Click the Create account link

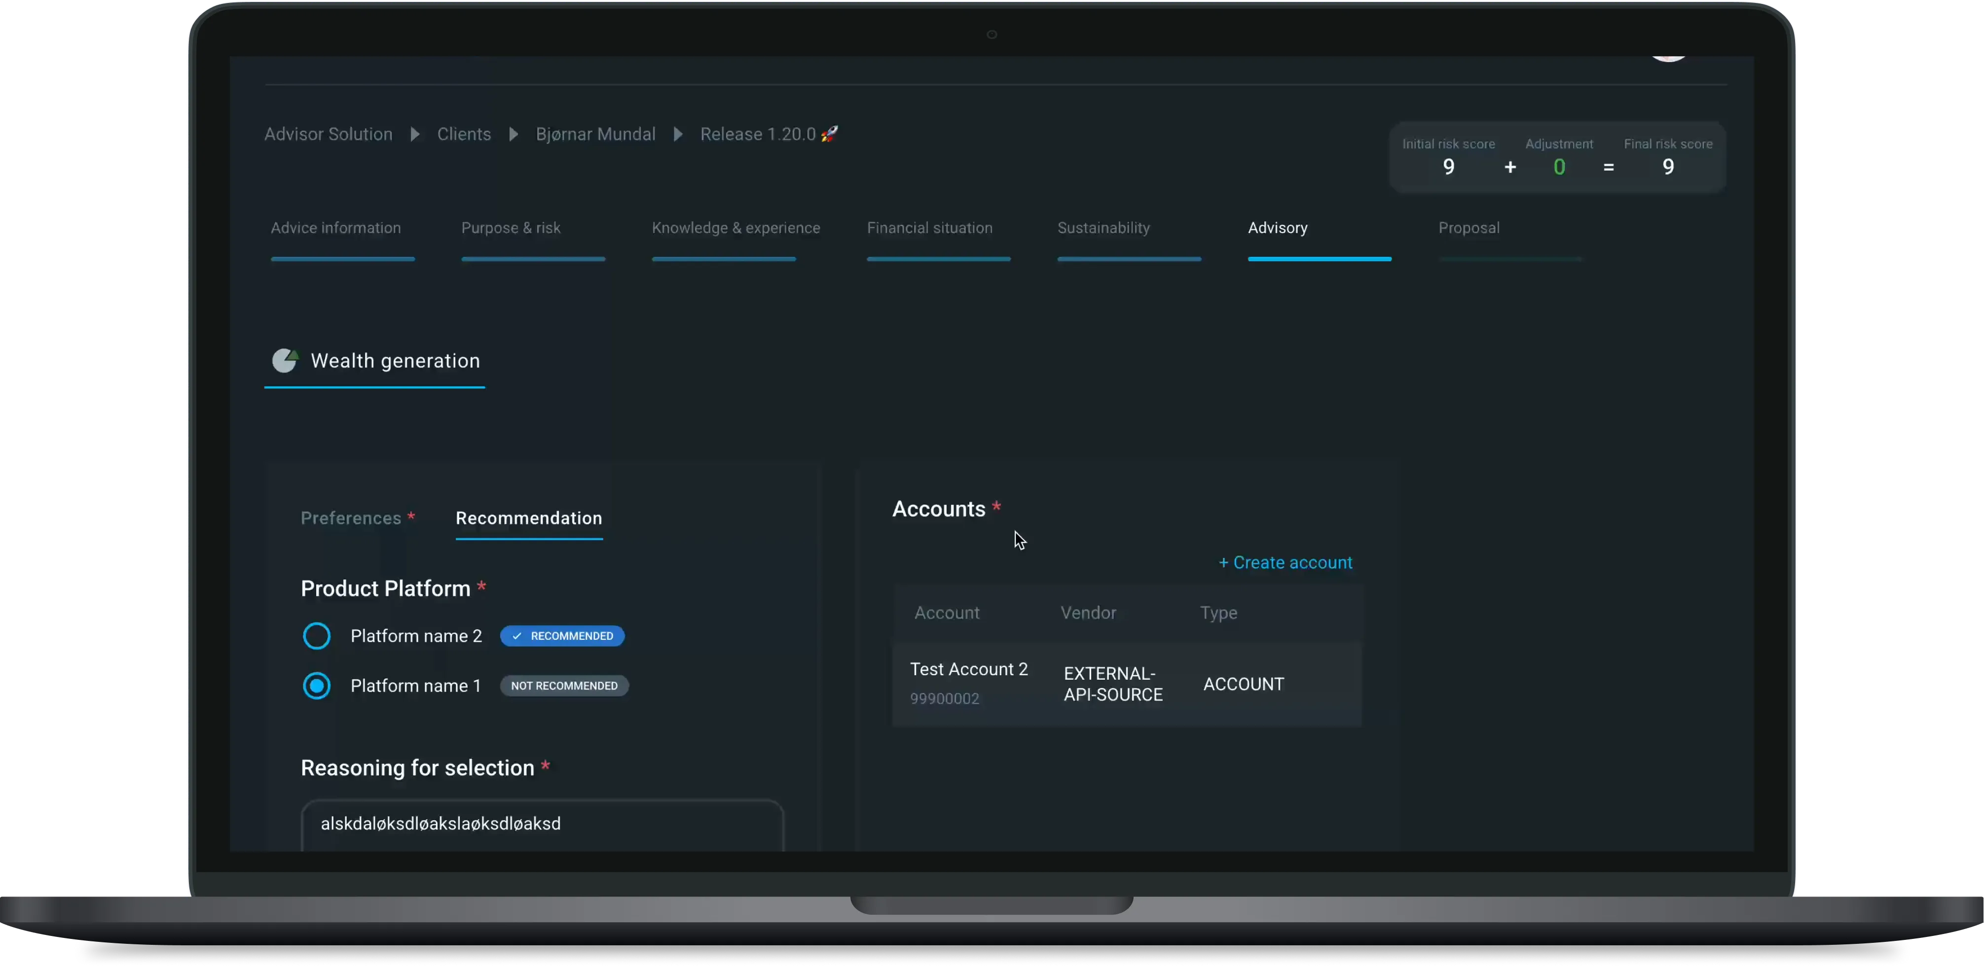point(1285,562)
